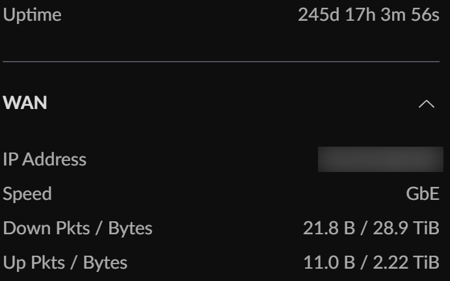Select the IP Address label
The width and height of the screenshot is (450, 281).
click(45, 160)
